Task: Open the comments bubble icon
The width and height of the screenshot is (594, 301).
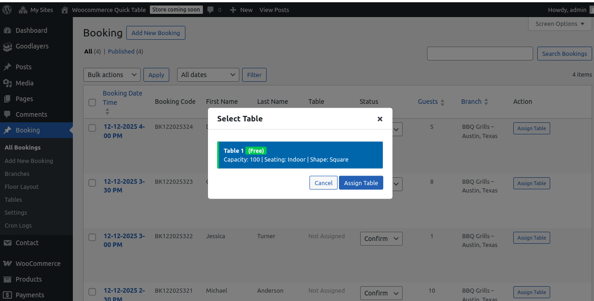Action: click(211, 10)
